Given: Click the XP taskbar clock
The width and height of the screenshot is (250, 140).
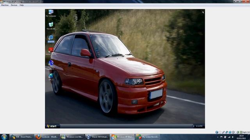Looking at the screenshot, I should [199, 126].
